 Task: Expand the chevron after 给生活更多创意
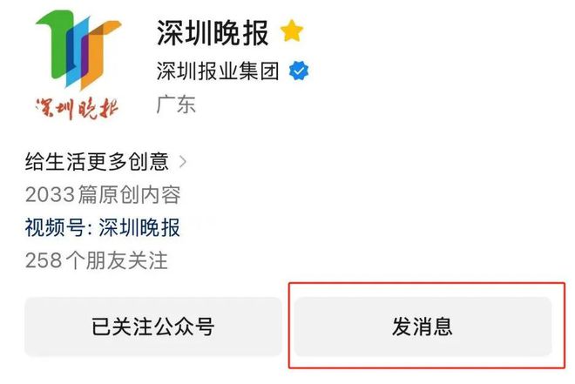pos(183,162)
